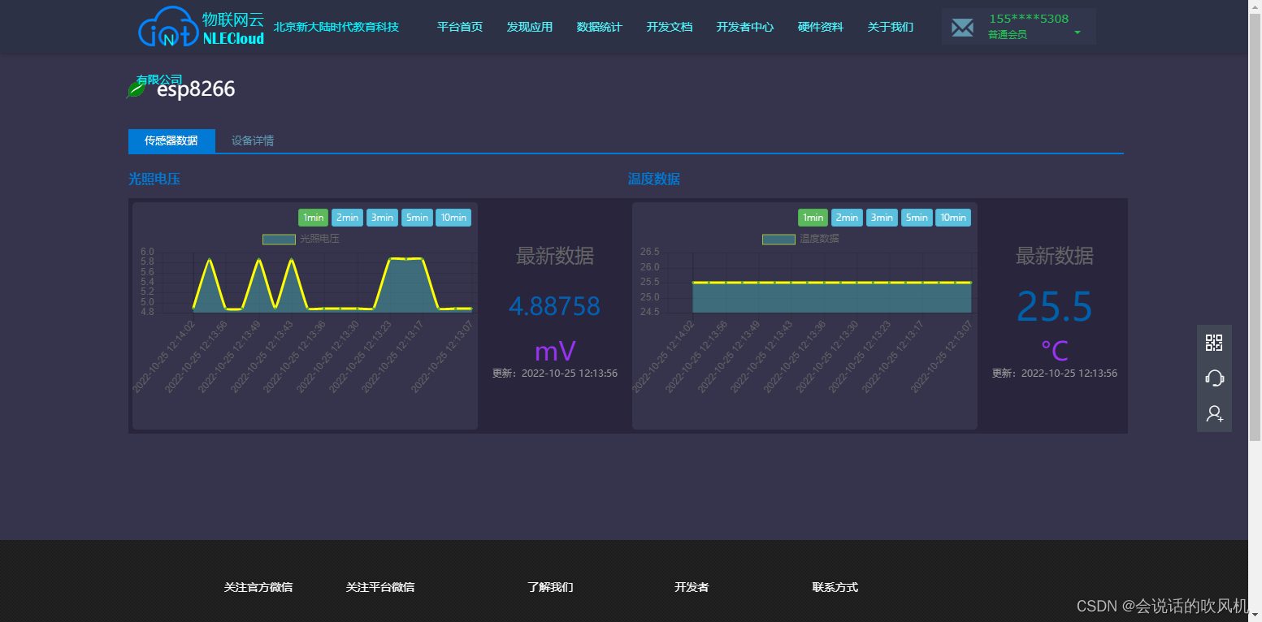Screen dimensions: 1262x622
Task: Click the 25.5 latest temperature value
Action: click(x=1055, y=306)
